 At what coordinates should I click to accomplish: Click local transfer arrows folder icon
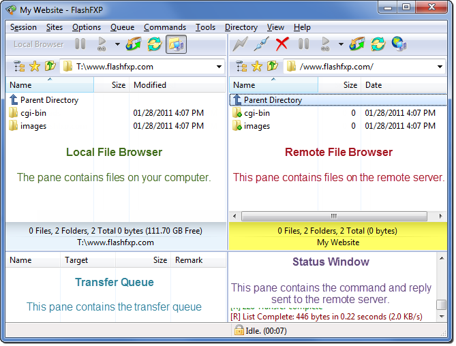coord(134,44)
